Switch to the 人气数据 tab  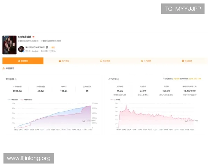(146, 61)
